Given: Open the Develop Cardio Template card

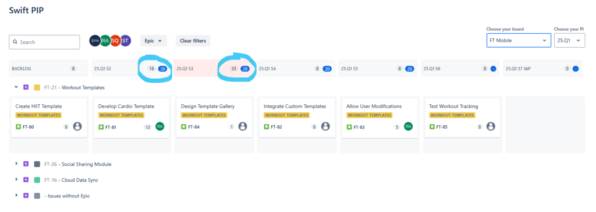Looking at the screenshot, I should 132,118.
